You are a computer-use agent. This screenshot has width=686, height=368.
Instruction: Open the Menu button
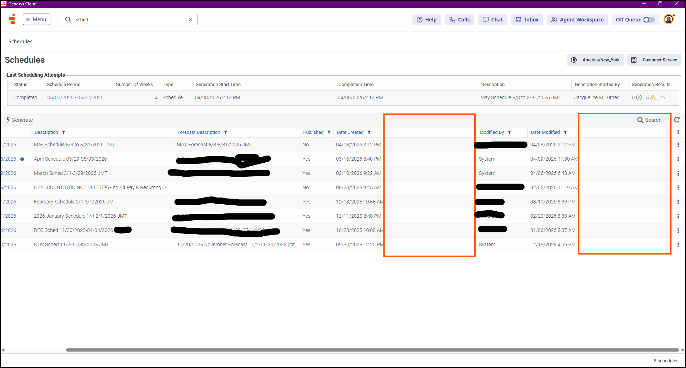pyautogui.click(x=36, y=19)
